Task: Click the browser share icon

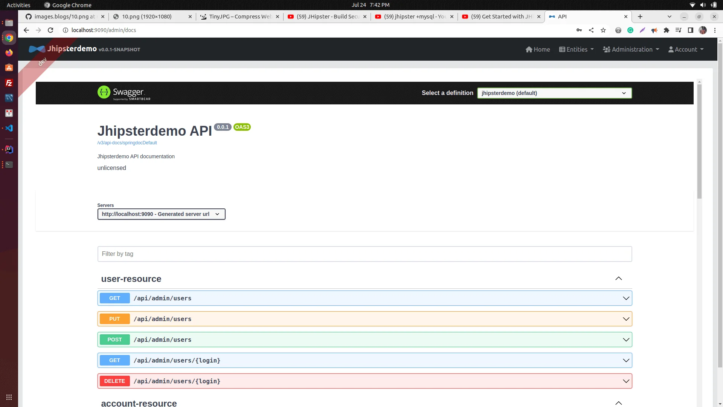Action: coord(591,30)
